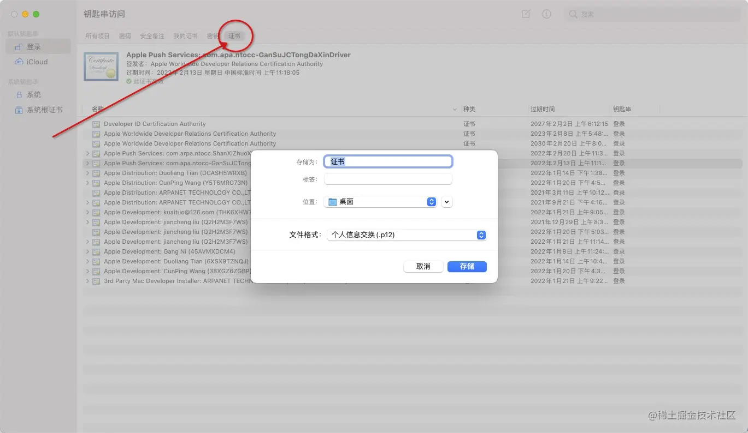Click the 搜索 search field in toolbar
The height and width of the screenshot is (433, 748).
[653, 14]
